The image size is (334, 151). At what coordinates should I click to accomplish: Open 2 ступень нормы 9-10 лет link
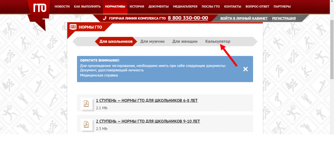click(148, 121)
